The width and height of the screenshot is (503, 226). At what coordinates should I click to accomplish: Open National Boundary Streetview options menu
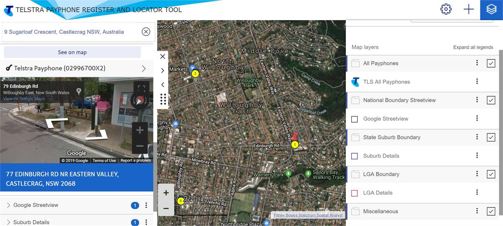(477, 100)
